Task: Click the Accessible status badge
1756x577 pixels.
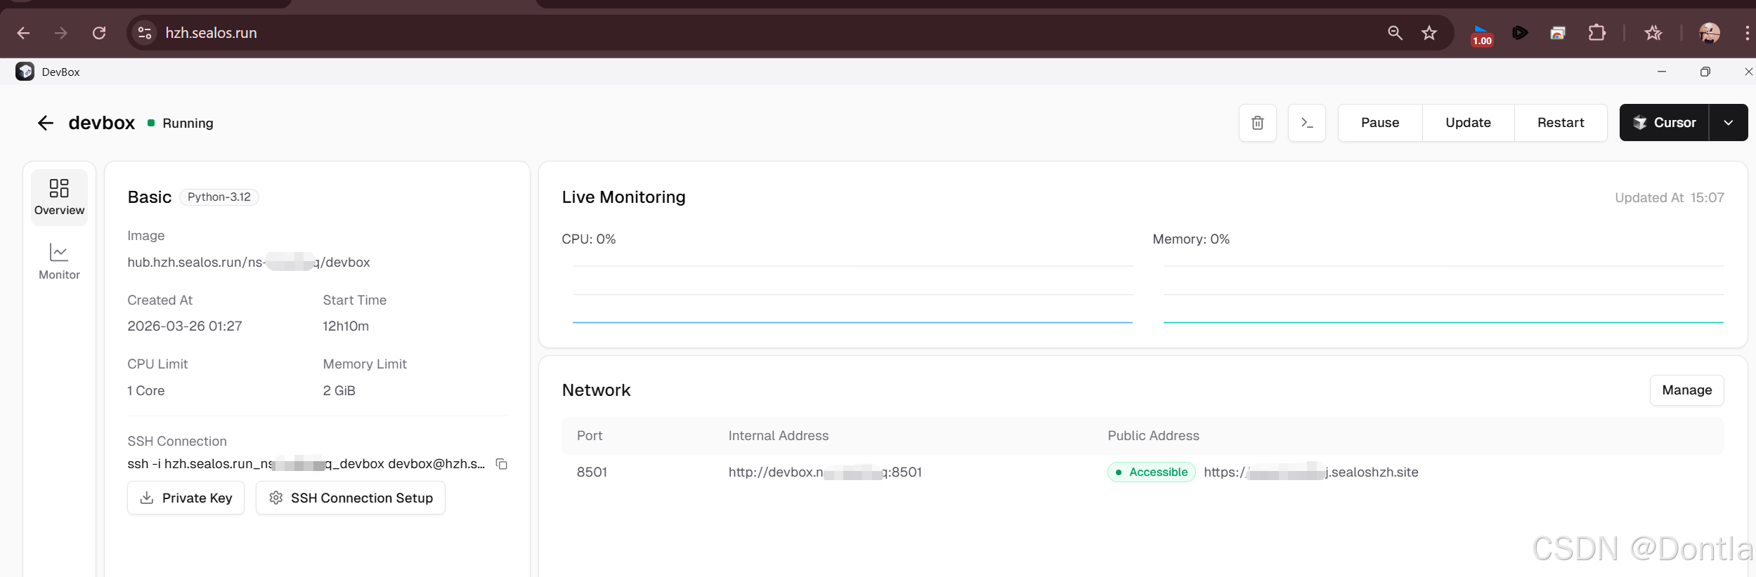Action: [x=1151, y=472]
